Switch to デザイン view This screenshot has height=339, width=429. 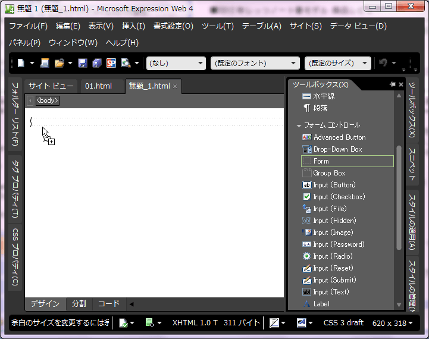[45, 304]
